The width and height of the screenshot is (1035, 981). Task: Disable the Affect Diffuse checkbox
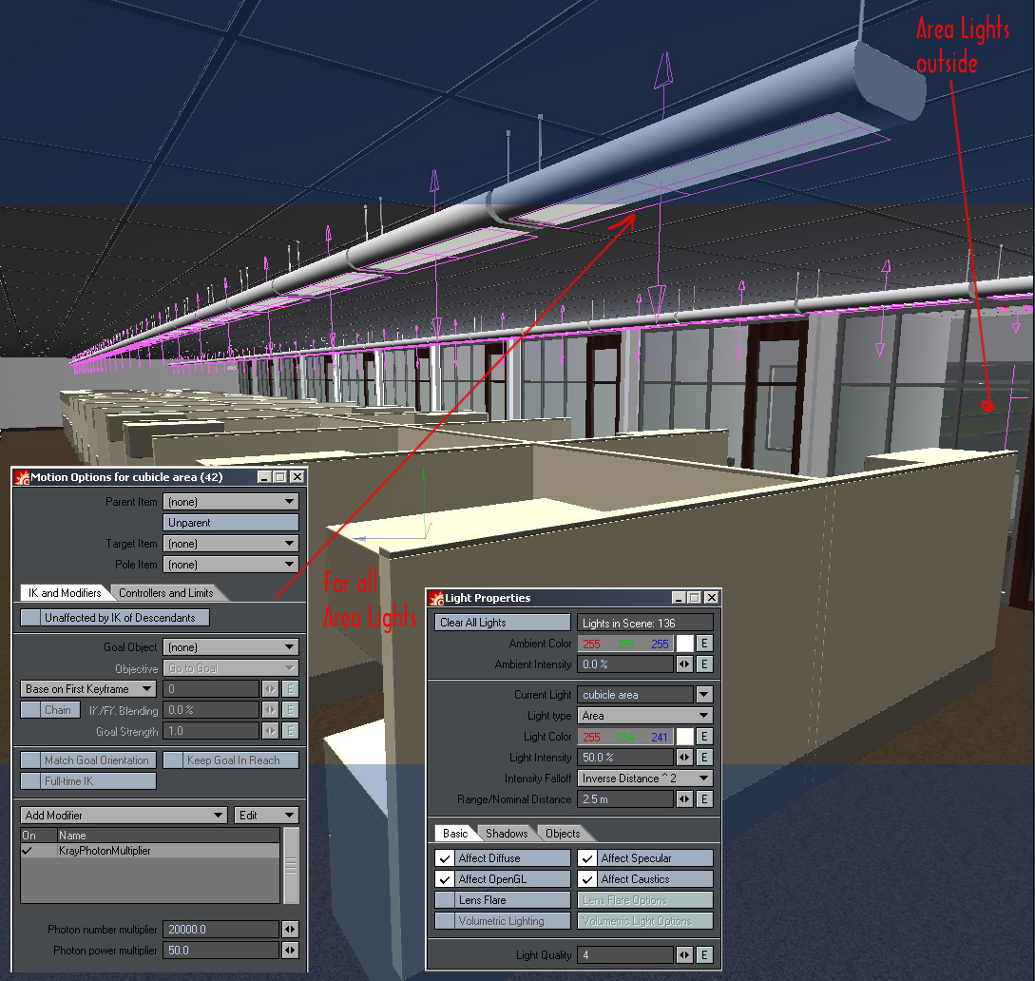coord(445,858)
